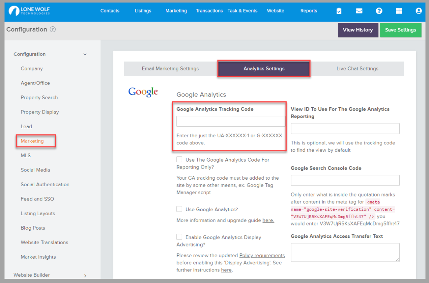Open the Reports menu

pos(309,11)
